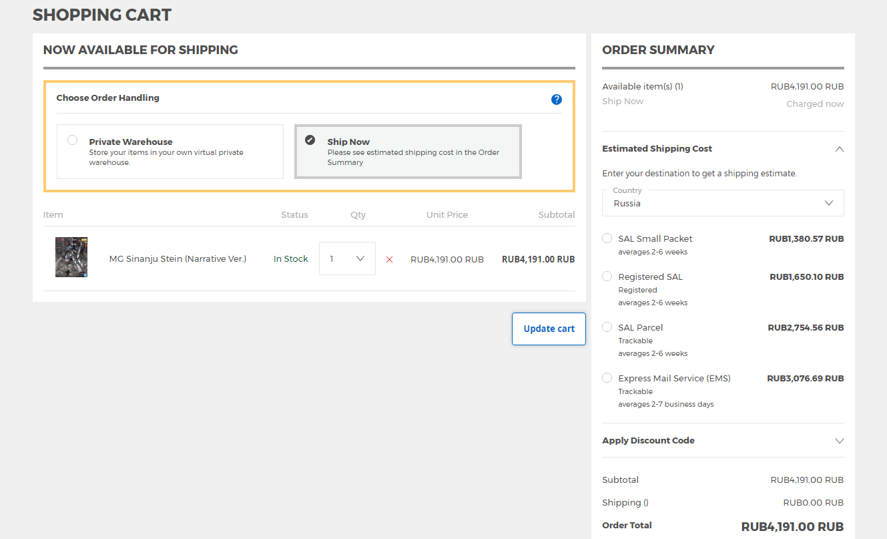Click the Estimated Shipping Cost heading
The image size is (887, 539).
coord(657,149)
